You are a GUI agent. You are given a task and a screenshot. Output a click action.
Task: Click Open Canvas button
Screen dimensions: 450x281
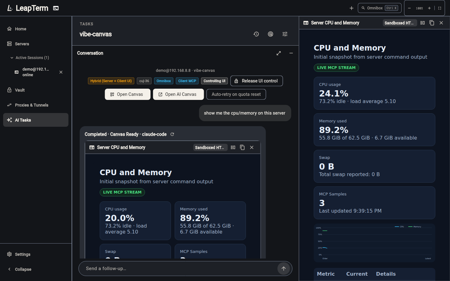(127, 94)
